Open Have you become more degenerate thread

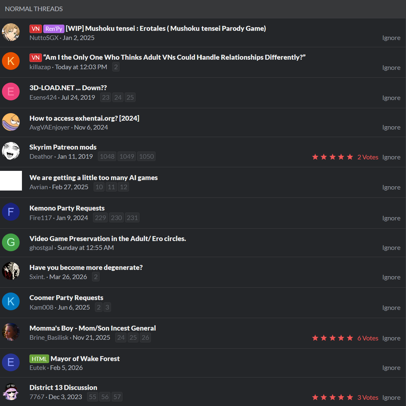coord(86,268)
